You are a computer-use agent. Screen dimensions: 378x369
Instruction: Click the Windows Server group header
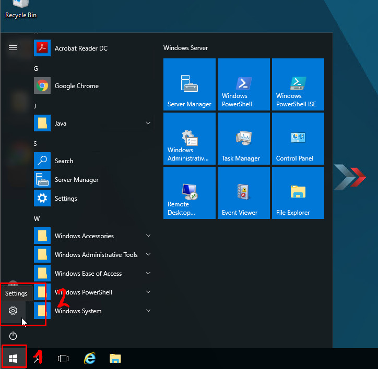[185, 48]
